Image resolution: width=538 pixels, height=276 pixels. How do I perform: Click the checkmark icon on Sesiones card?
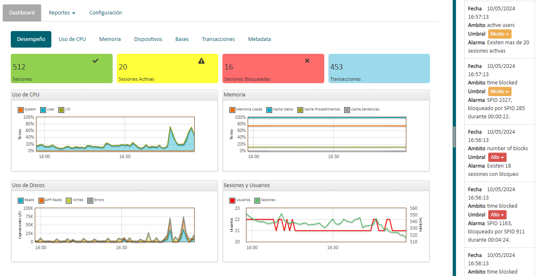[x=96, y=61]
